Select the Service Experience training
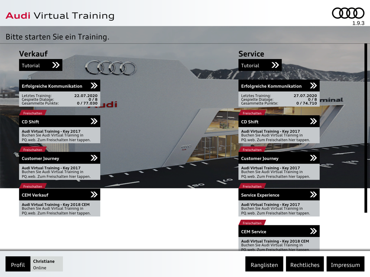The width and height of the screenshot is (370, 277). coord(279,195)
